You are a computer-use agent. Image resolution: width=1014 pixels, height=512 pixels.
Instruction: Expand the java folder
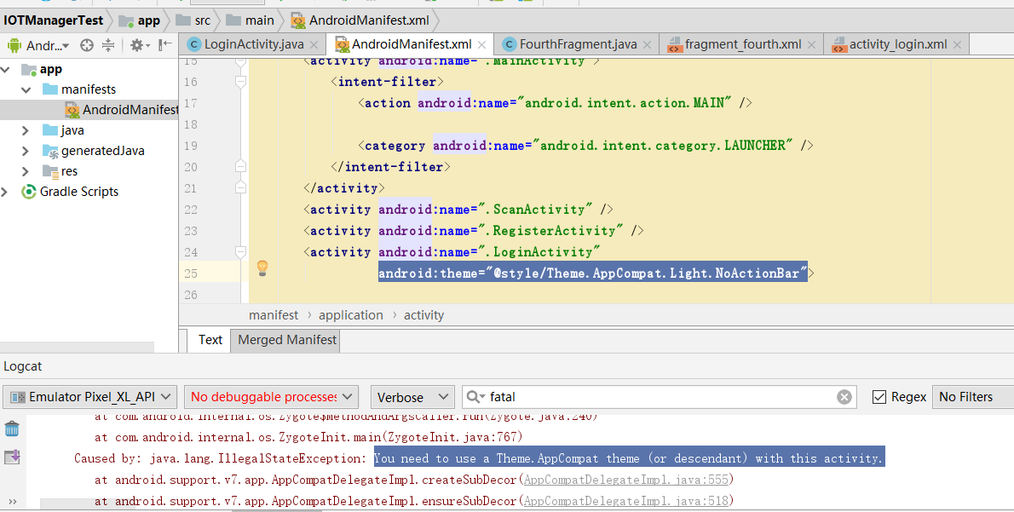(x=25, y=129)
